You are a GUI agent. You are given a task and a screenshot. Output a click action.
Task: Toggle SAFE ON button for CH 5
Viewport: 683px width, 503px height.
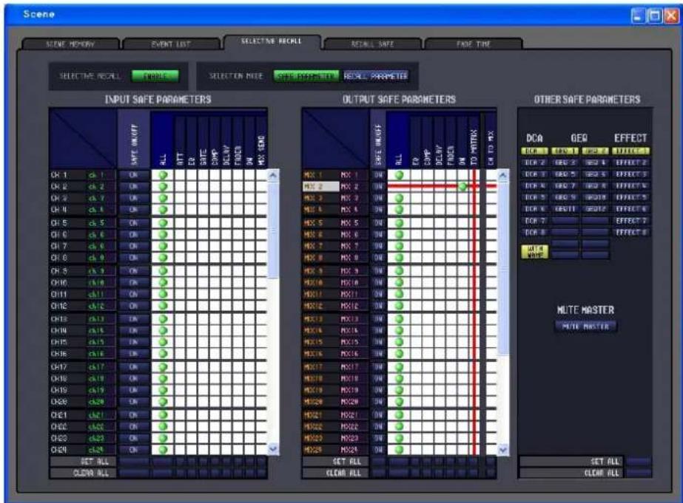[134, 223]
